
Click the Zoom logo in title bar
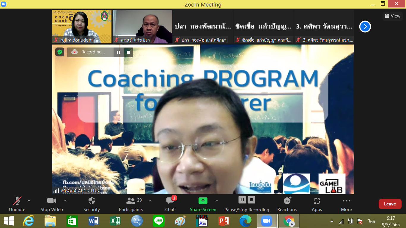tap(4, 4)
